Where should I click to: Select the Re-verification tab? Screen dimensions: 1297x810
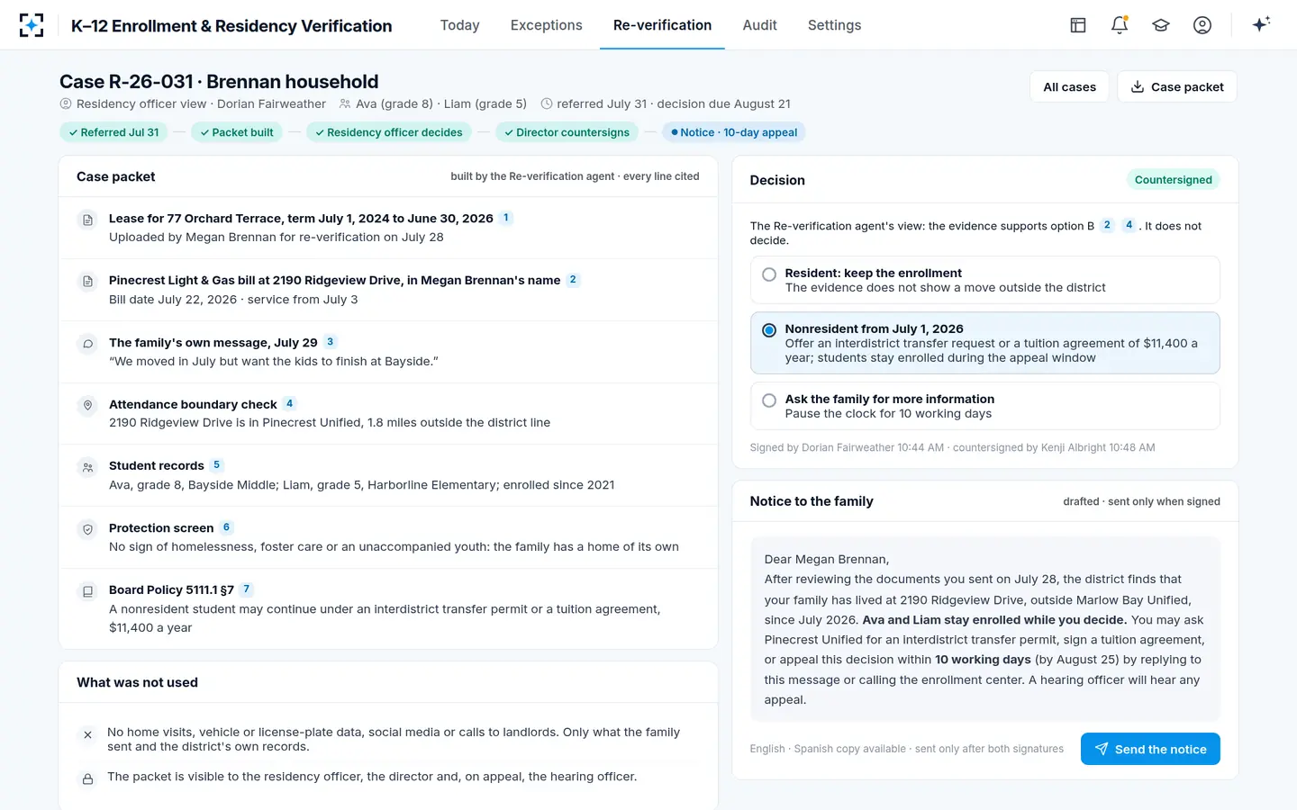coord(662,25)
